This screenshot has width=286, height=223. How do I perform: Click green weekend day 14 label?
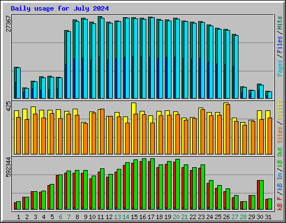[126, 217]
